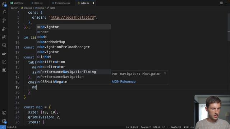Click the 'items: [' code line
The width and height of the screenshot is (230, 129).
click(36, 122)
